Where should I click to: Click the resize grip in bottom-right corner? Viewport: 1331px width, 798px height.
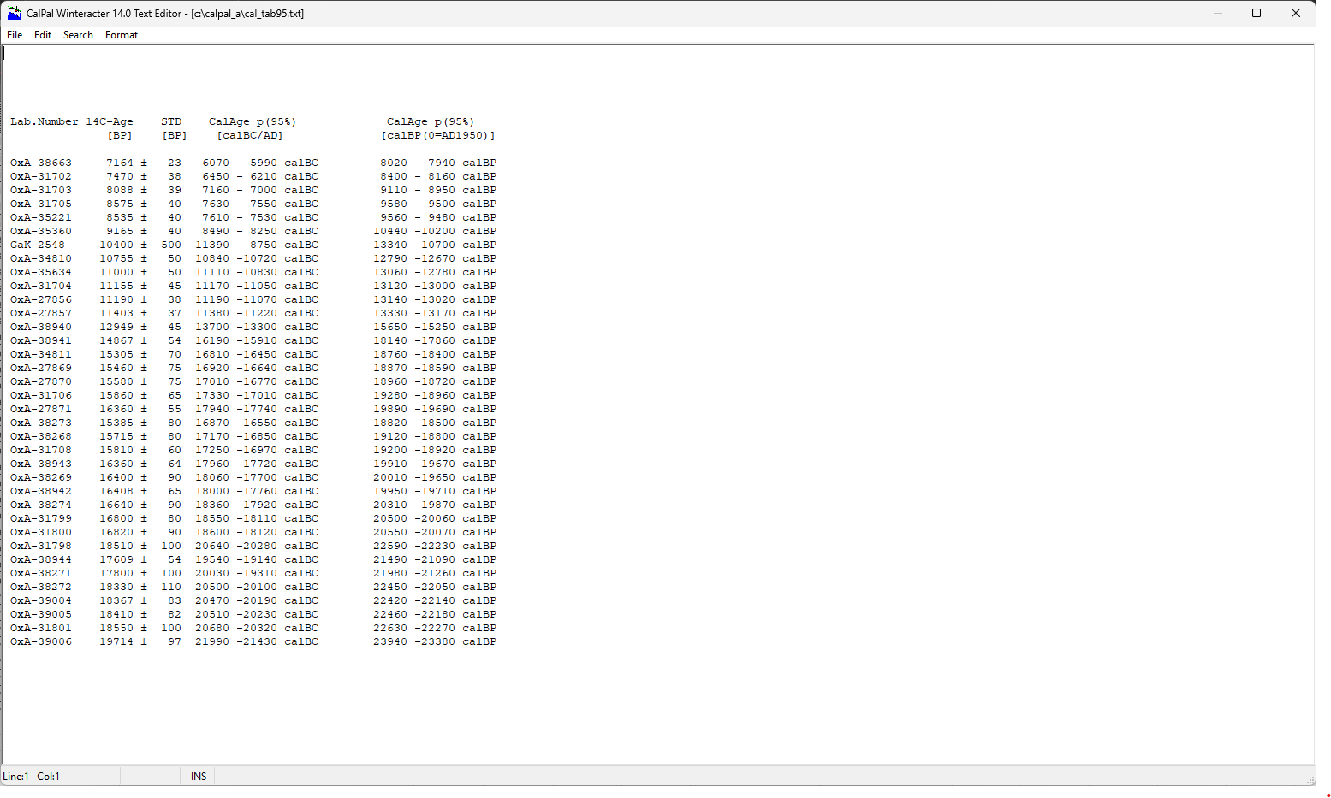(x=1310, y=780)
